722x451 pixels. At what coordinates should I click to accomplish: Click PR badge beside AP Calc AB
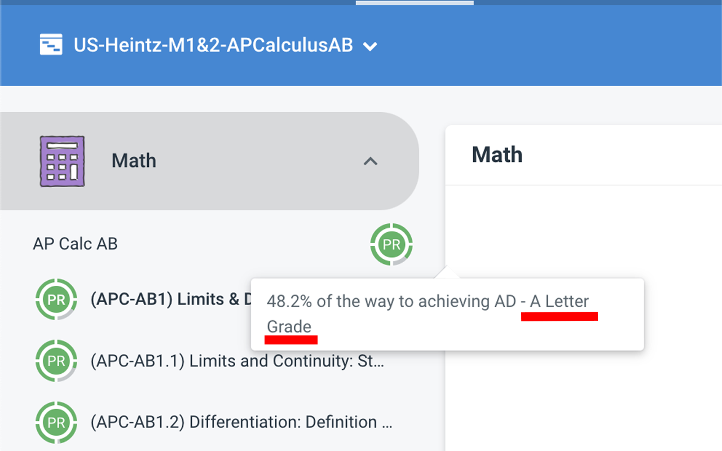pyautogui.click(x=391, y=245)
